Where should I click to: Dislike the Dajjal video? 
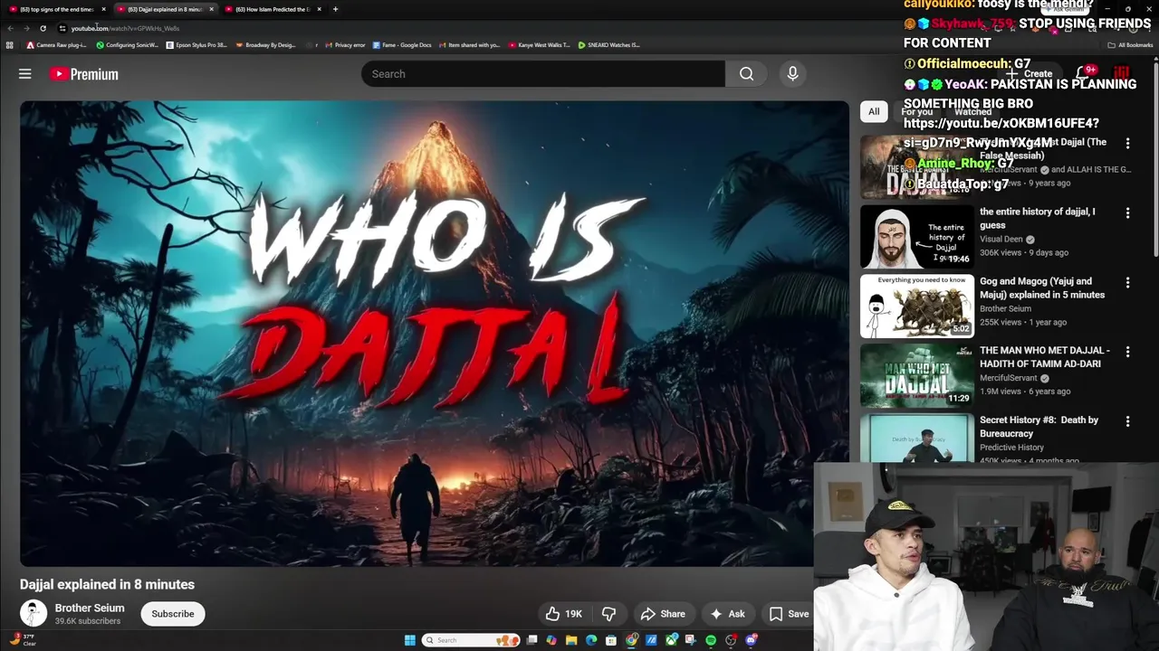pyautogui.click(x=608, y=614)
